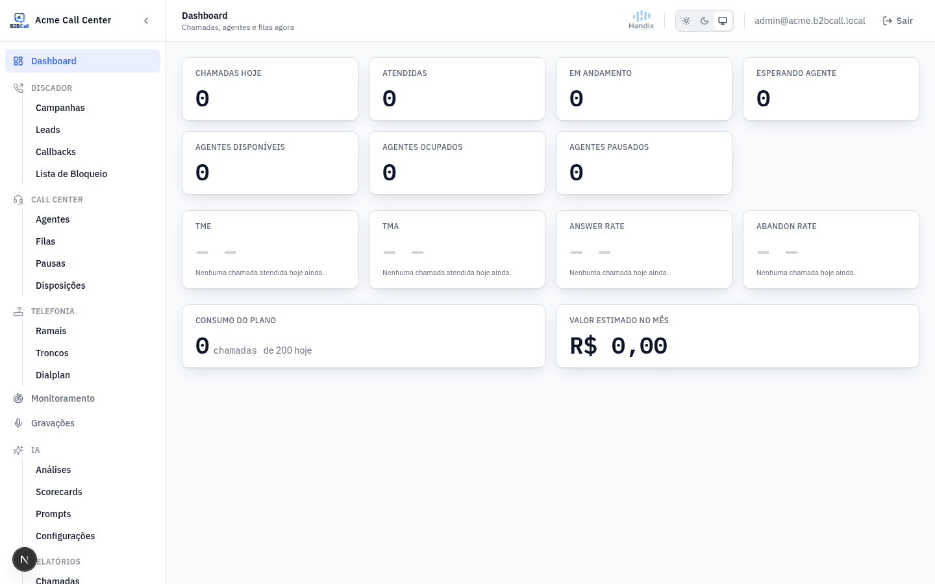Screen dimensions: 935x584
Task: Open Gravações via its microphone icon
Action: (x=18, y=423)
